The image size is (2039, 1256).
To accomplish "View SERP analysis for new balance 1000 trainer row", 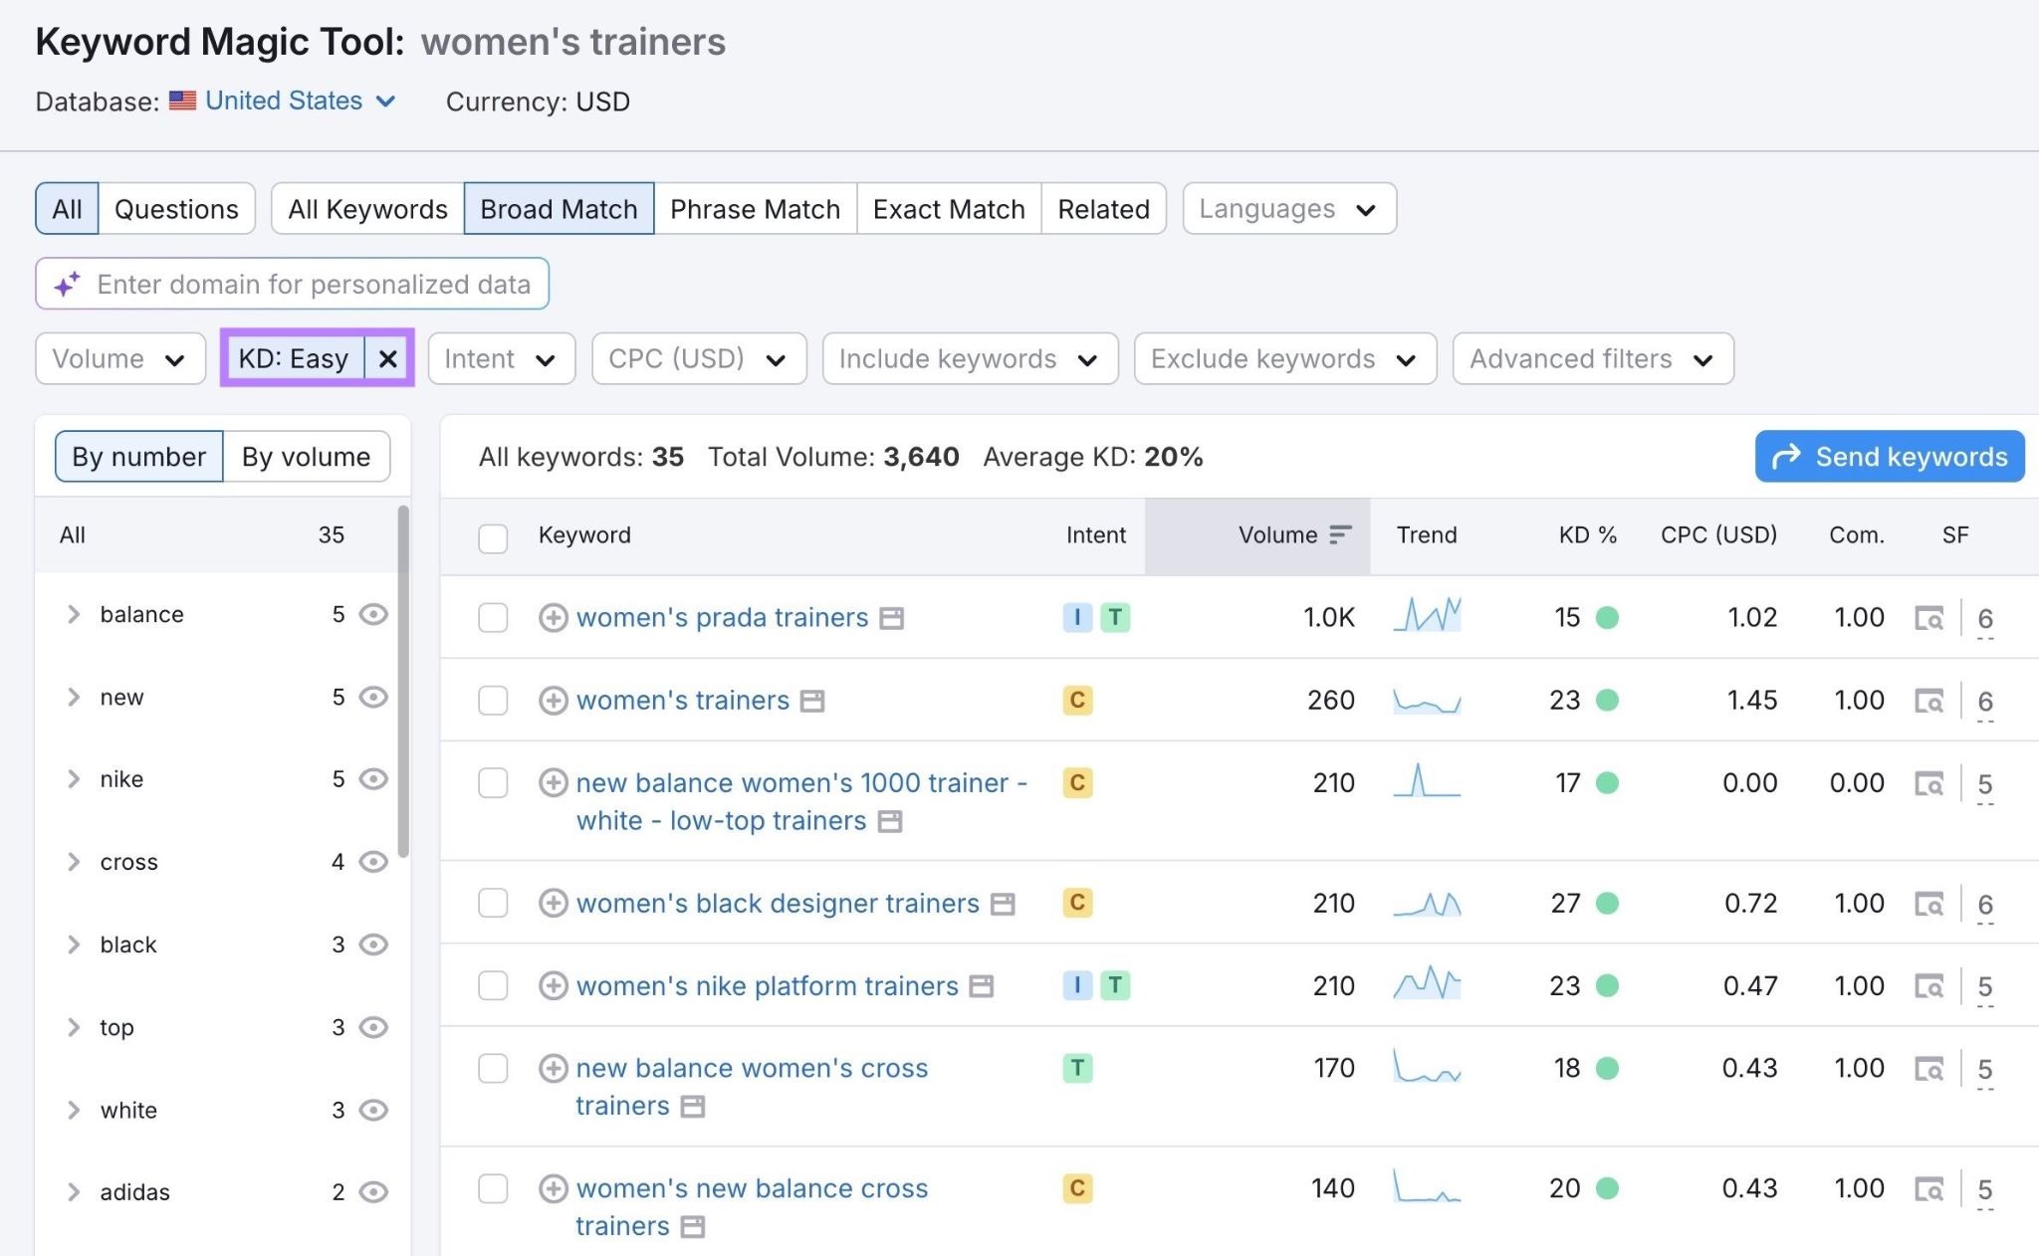I will pos(1928,784).
